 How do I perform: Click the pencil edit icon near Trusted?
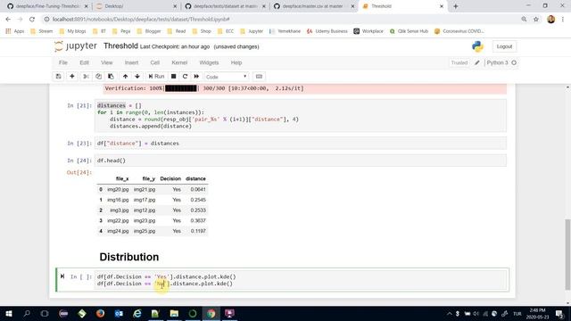click(x=477, y=62)
